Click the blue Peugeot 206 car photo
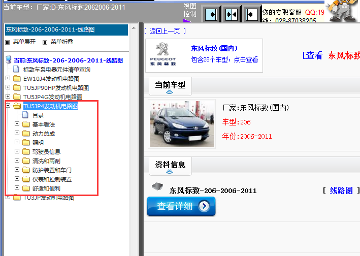This screenshot has height=256, width=360. (x=182, y=124)
